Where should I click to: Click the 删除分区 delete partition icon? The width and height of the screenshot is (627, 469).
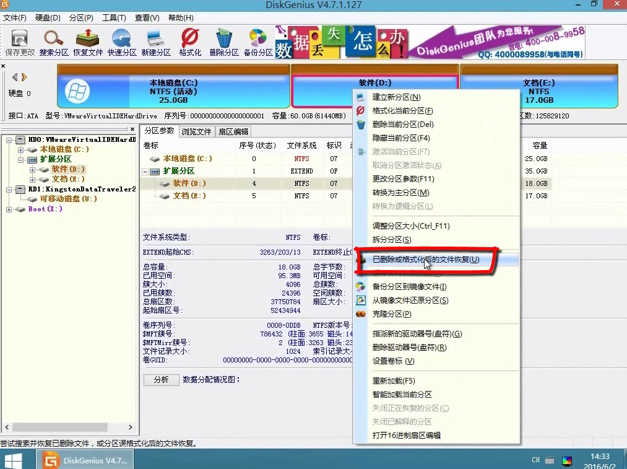pyautogui.click(x=224, y=42)
